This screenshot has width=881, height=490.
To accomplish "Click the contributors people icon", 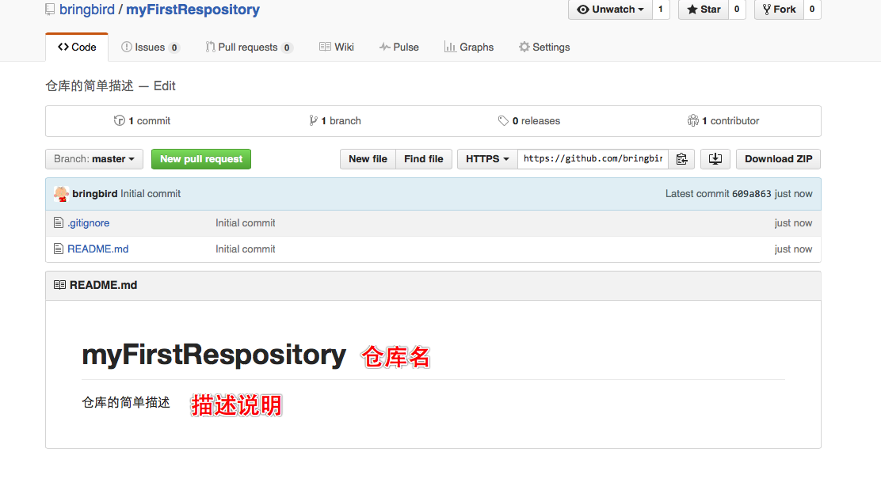I will (692, 120).
